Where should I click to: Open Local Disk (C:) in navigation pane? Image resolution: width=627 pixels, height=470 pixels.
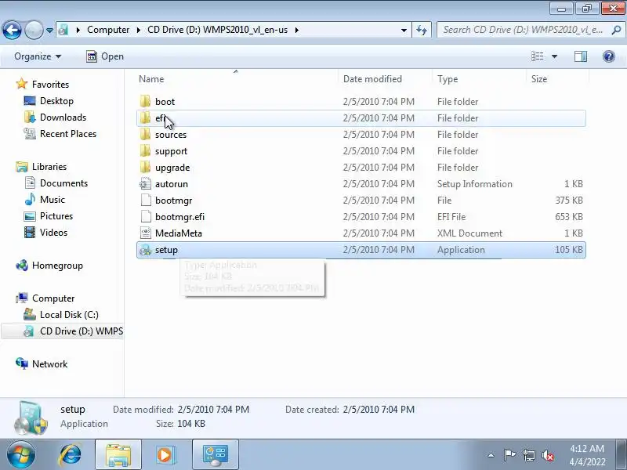[x=69, y=315]
